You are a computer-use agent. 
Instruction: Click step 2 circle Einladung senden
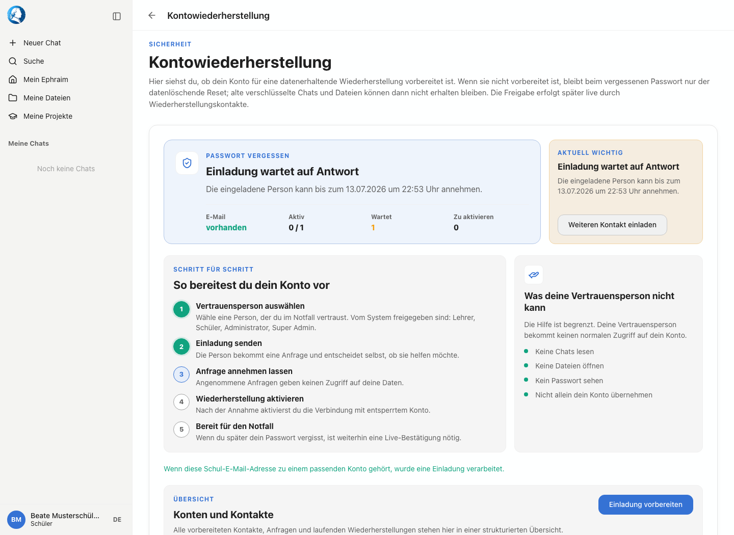tap(181, 347)
